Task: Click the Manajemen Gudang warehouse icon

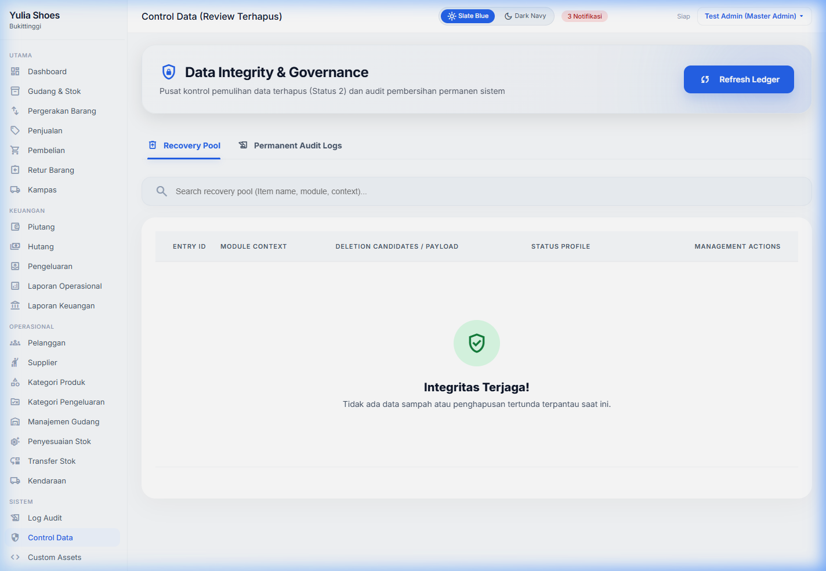Action: [x=15, y=421]
